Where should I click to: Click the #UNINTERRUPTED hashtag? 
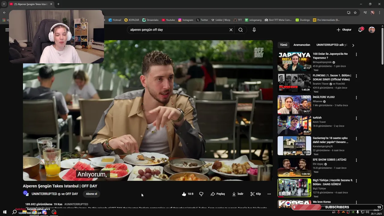[76, 204]
